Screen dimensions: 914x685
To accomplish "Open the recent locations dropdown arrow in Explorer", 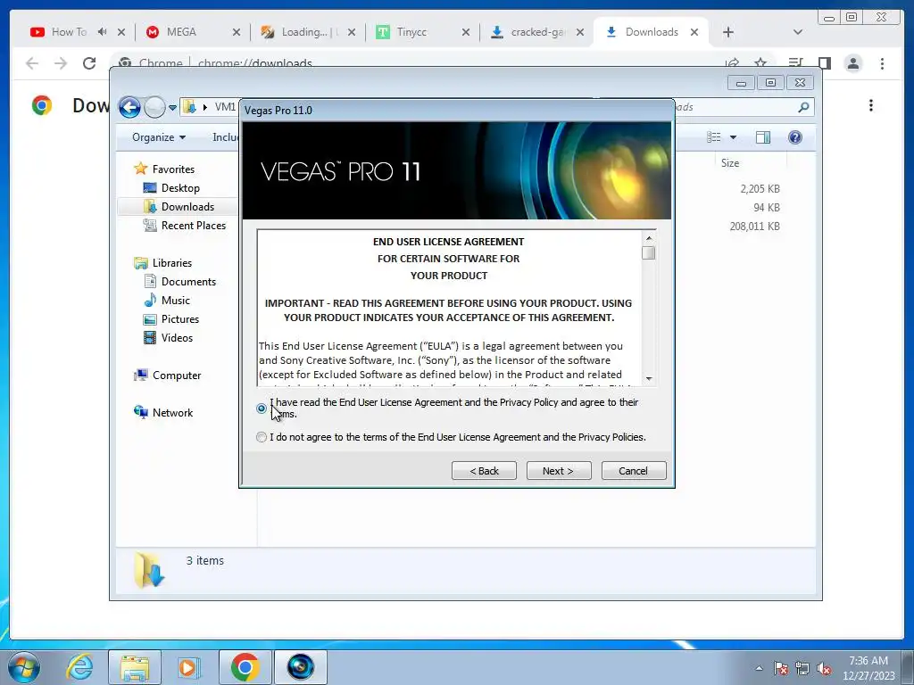I will click(172, 107).
